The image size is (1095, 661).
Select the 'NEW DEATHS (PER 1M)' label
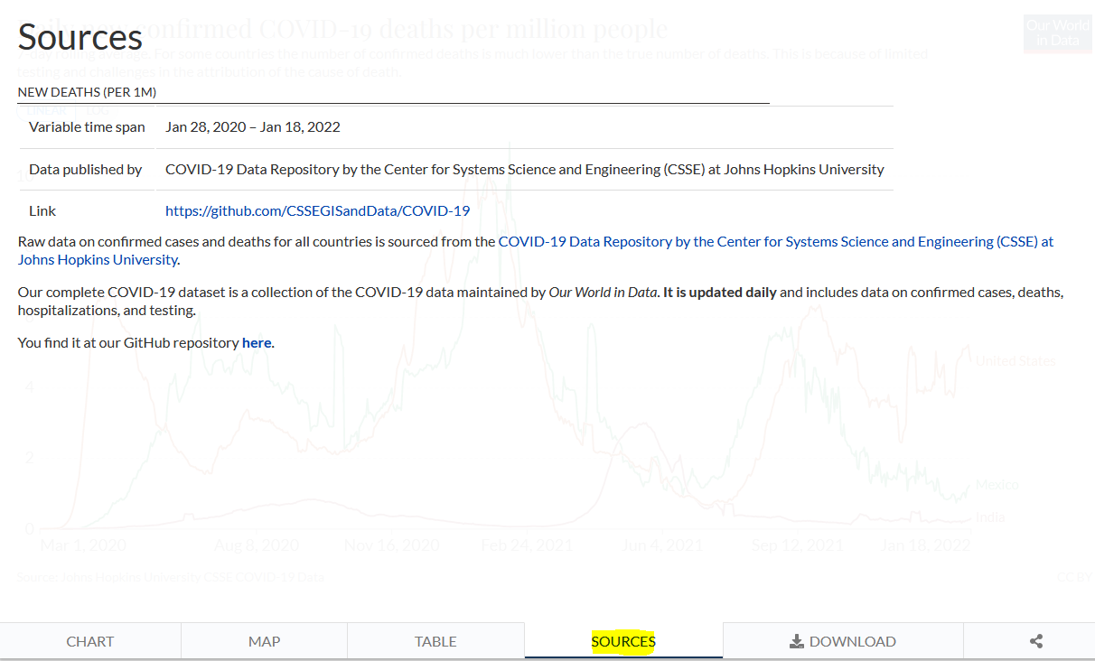click(x=87, y=92)
